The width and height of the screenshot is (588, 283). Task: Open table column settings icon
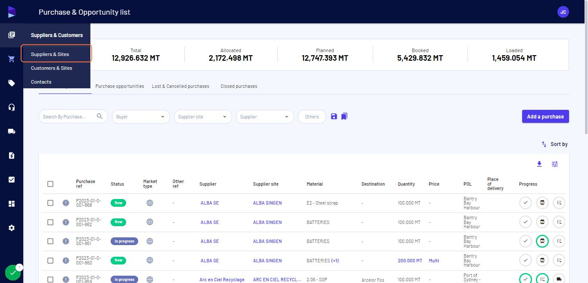point(555,164)
